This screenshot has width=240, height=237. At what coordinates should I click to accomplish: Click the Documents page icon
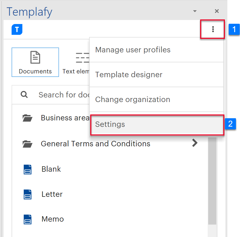coord(35,57)
